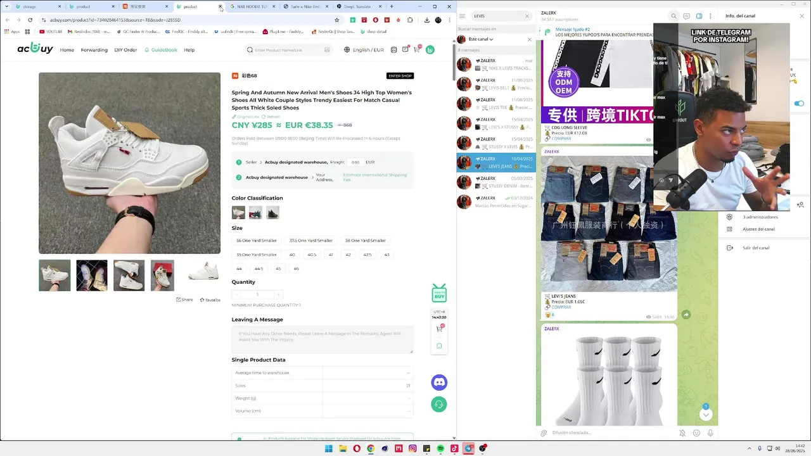The height and width of the screenshot is (456, 811).
Task: Forward the LEVI'S JEANS post via share arrow
Action: coord(686,315)
